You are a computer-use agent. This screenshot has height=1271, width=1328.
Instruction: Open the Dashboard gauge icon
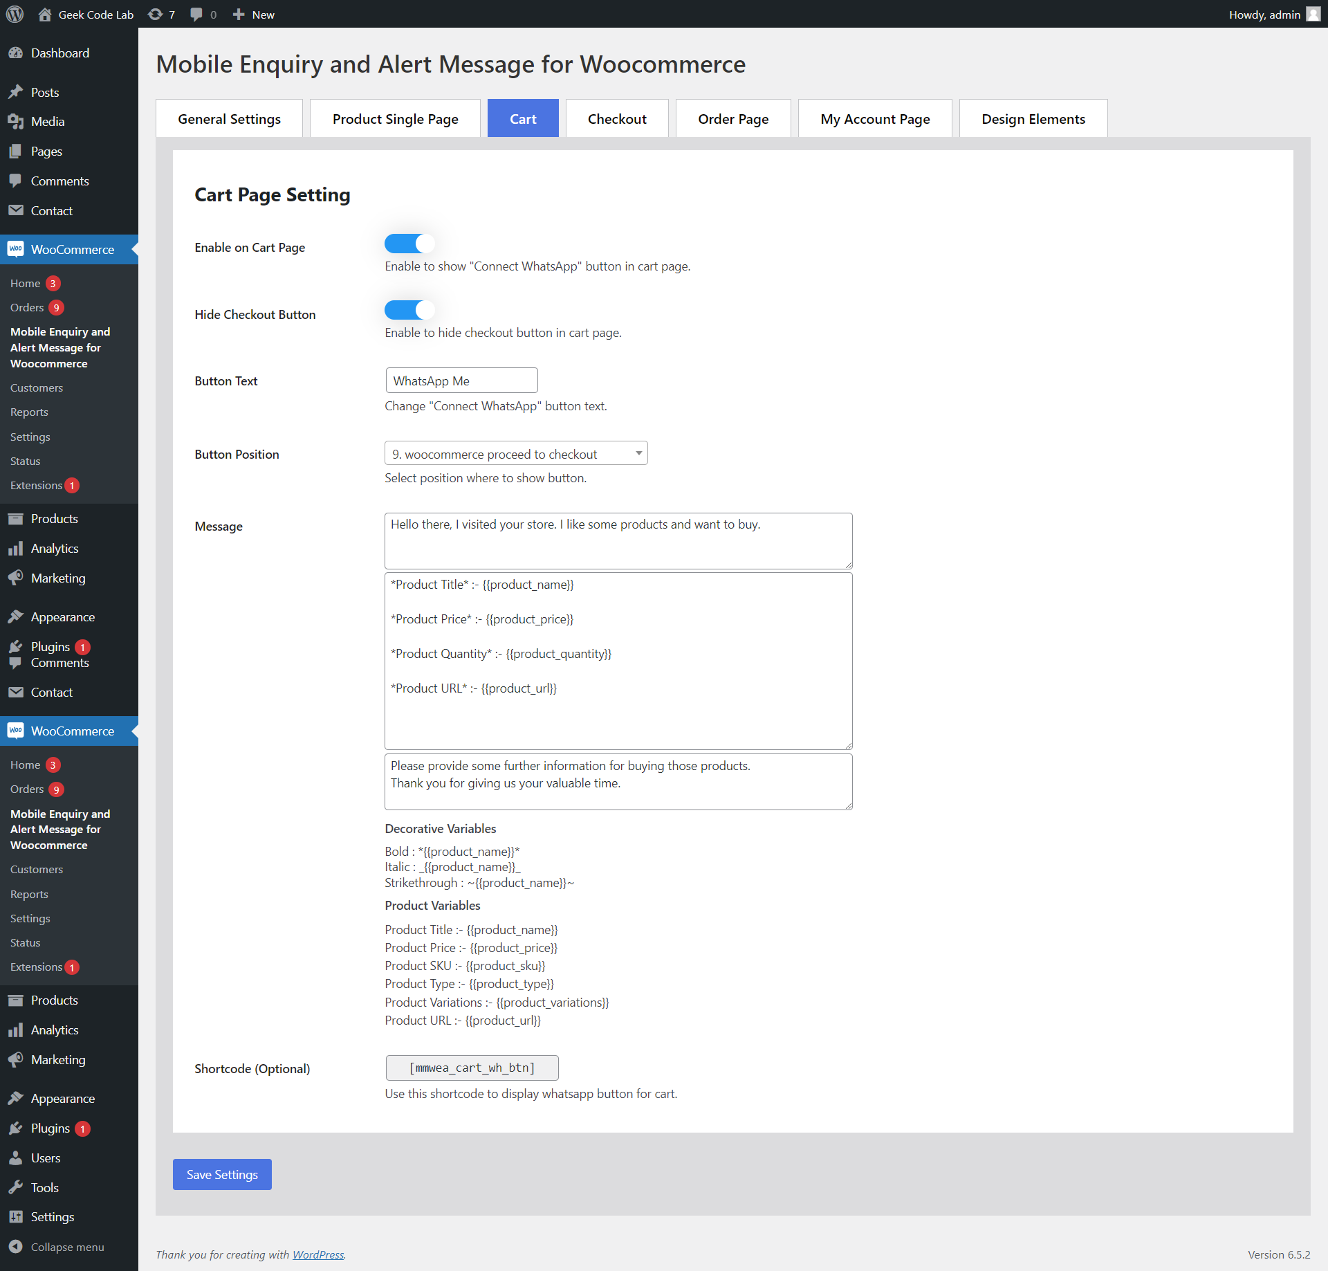(x=16, y=53)
